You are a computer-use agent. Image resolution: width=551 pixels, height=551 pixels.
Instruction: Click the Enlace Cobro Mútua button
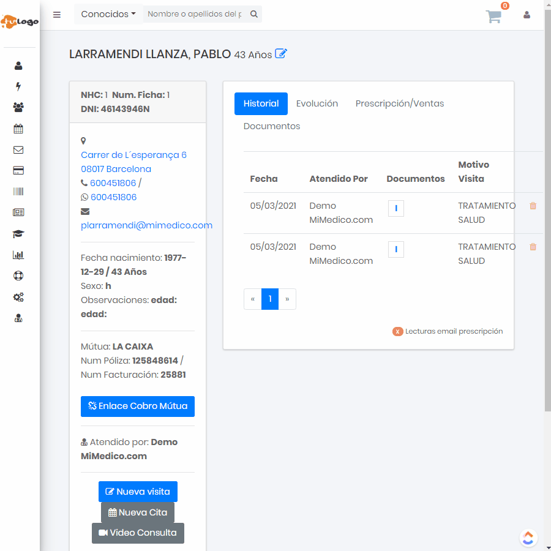click(138, 407)
